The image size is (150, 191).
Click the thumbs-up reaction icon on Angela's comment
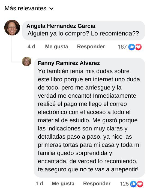(x=132, y=47)
